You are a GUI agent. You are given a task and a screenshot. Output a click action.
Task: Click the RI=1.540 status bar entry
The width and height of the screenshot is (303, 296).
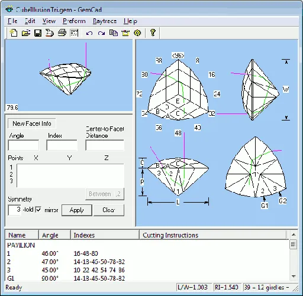point(227,287)
